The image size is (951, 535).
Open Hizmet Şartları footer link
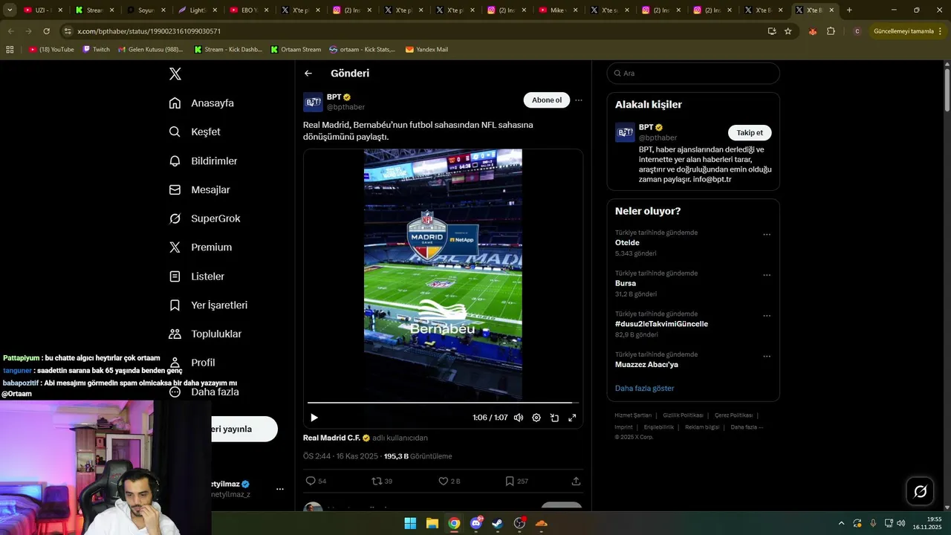coord(633,415)
